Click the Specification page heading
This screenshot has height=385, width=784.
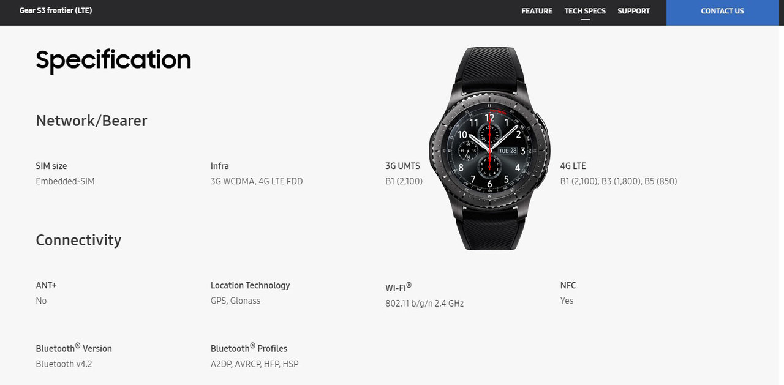pos(113,60)
